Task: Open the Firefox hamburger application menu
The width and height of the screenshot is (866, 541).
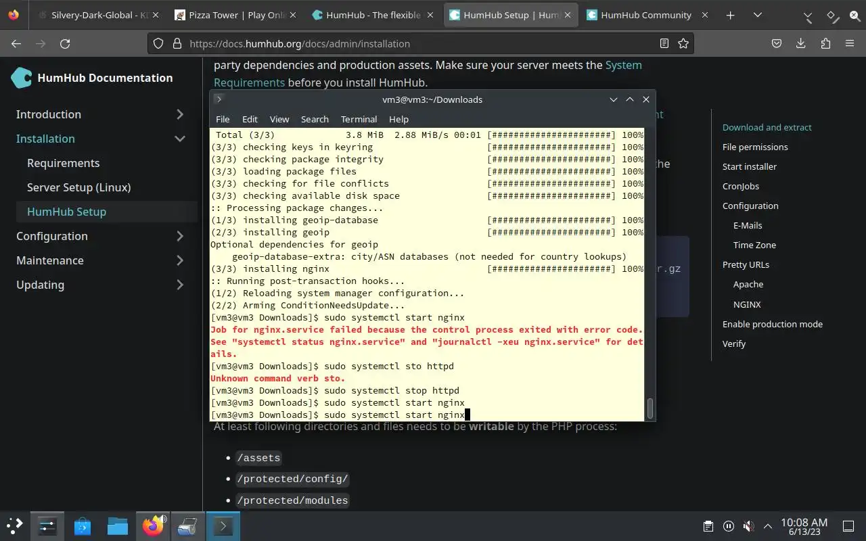Action: [850, 43]
